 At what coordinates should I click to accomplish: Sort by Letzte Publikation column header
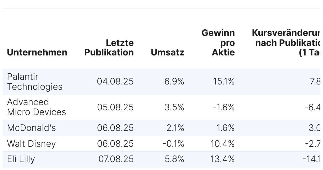[x=109, y=48]
